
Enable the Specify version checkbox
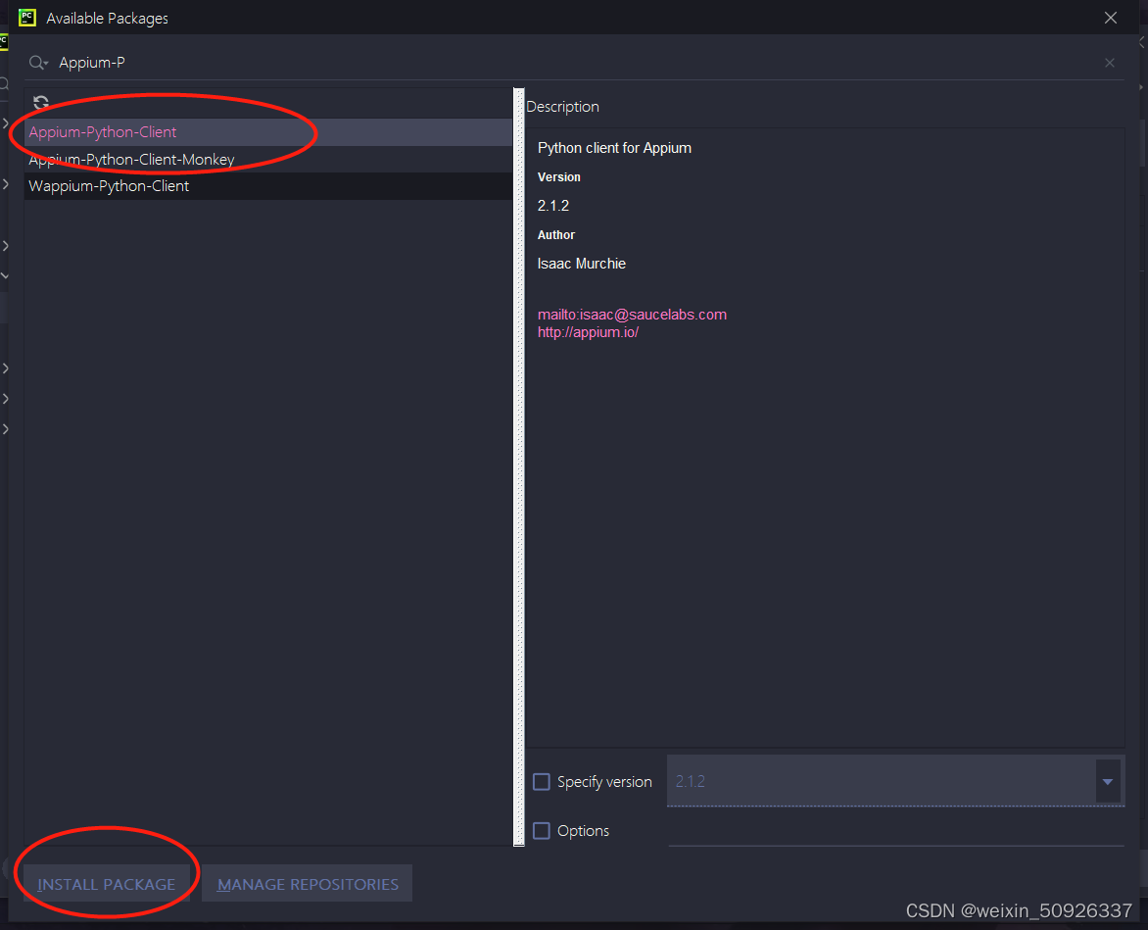pos(541,782)
